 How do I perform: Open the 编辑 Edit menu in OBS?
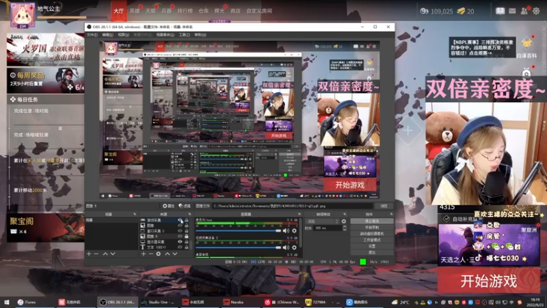(107, 35)
